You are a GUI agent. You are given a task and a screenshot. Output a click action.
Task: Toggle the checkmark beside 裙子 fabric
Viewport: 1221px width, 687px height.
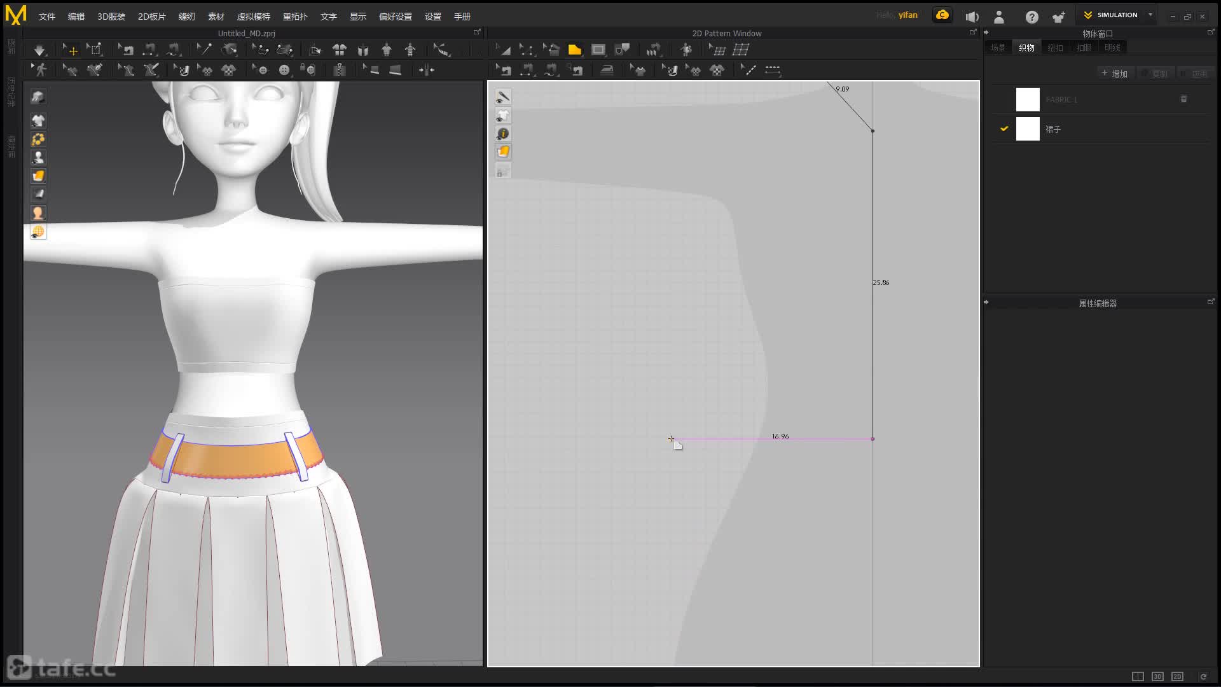pos(1004,128)
